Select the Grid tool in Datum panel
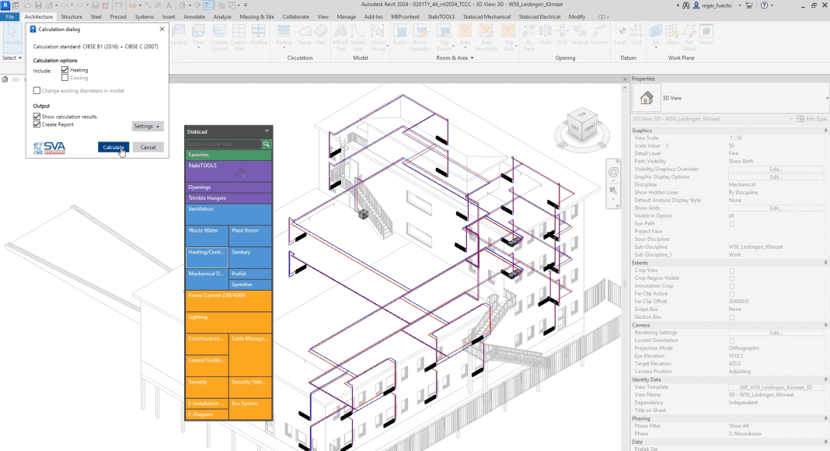The image size is (830, 451). point(636,34)
